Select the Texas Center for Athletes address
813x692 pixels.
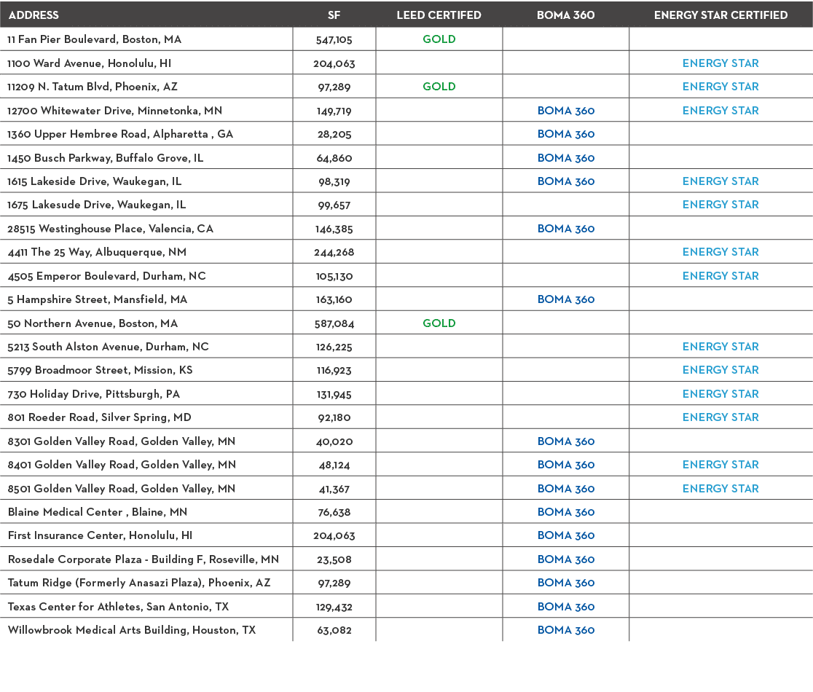point(119,607)
